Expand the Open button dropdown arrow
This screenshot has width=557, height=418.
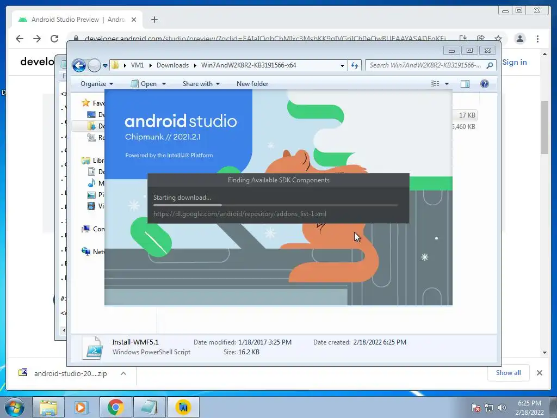[164, 84]
